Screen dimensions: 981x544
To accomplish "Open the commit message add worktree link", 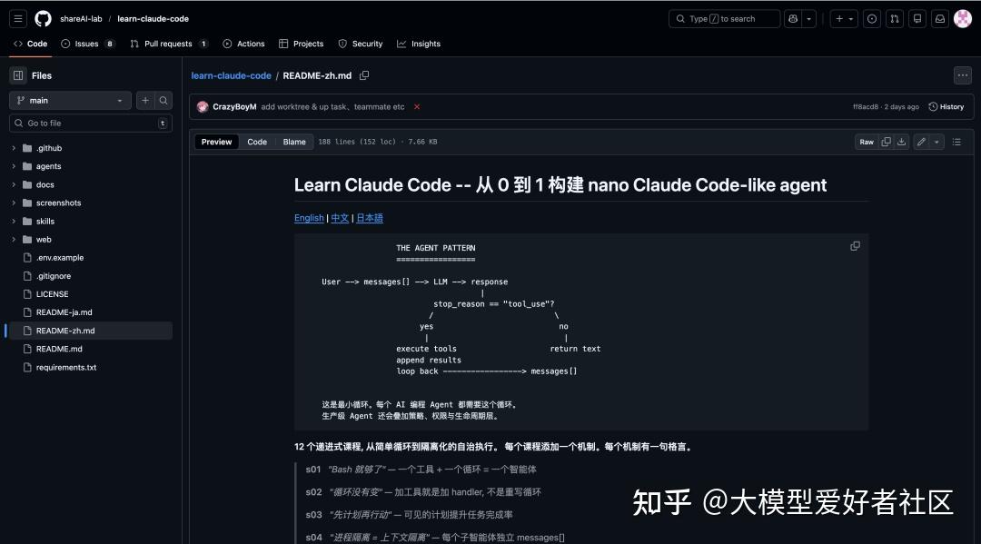I will point(332,107).
